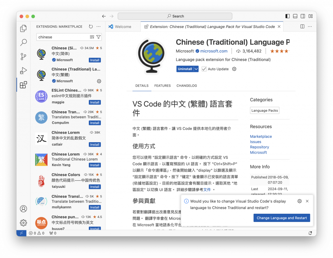Go back using the left arrow
This screenshot has width=333, height=258.
pyautogui.click(x=104, y=16)
